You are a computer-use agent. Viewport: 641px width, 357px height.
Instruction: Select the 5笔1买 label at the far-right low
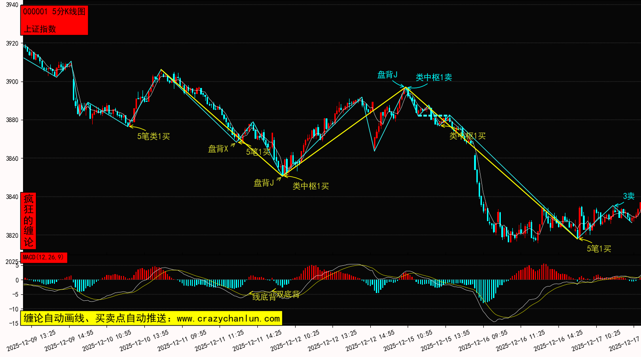coord(599,249)
